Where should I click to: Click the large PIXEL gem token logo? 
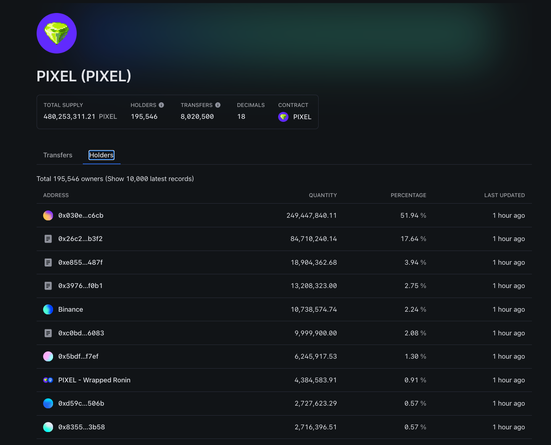[x=56, y=33]
